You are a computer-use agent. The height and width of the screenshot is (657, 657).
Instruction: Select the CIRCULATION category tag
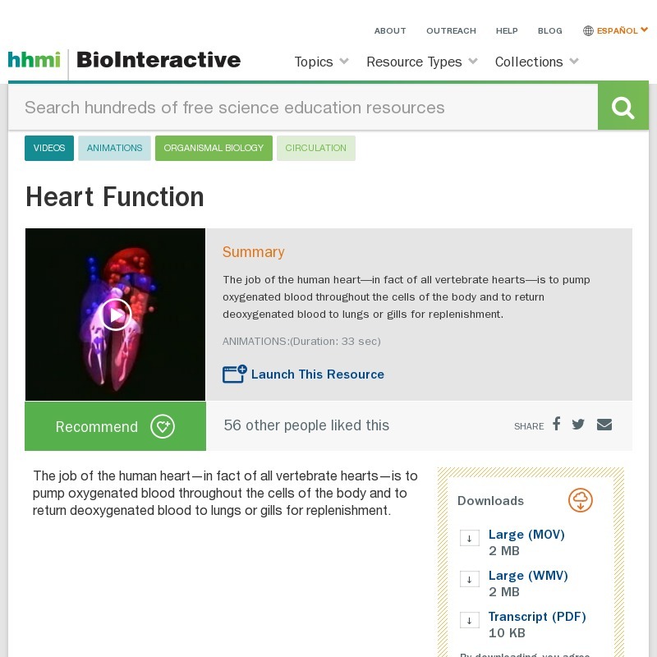(x=316, y=148)
